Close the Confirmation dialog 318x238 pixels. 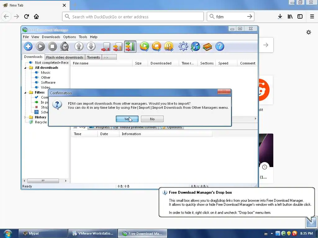tap(224, 91)
